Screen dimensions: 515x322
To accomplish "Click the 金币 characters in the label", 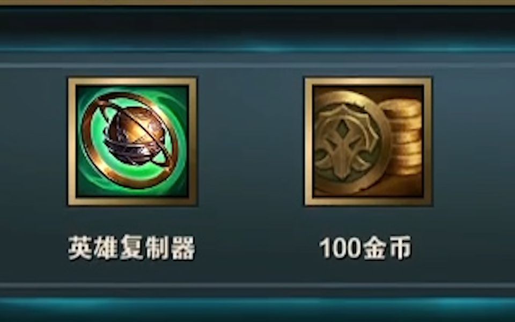I will tap(387, 248).
